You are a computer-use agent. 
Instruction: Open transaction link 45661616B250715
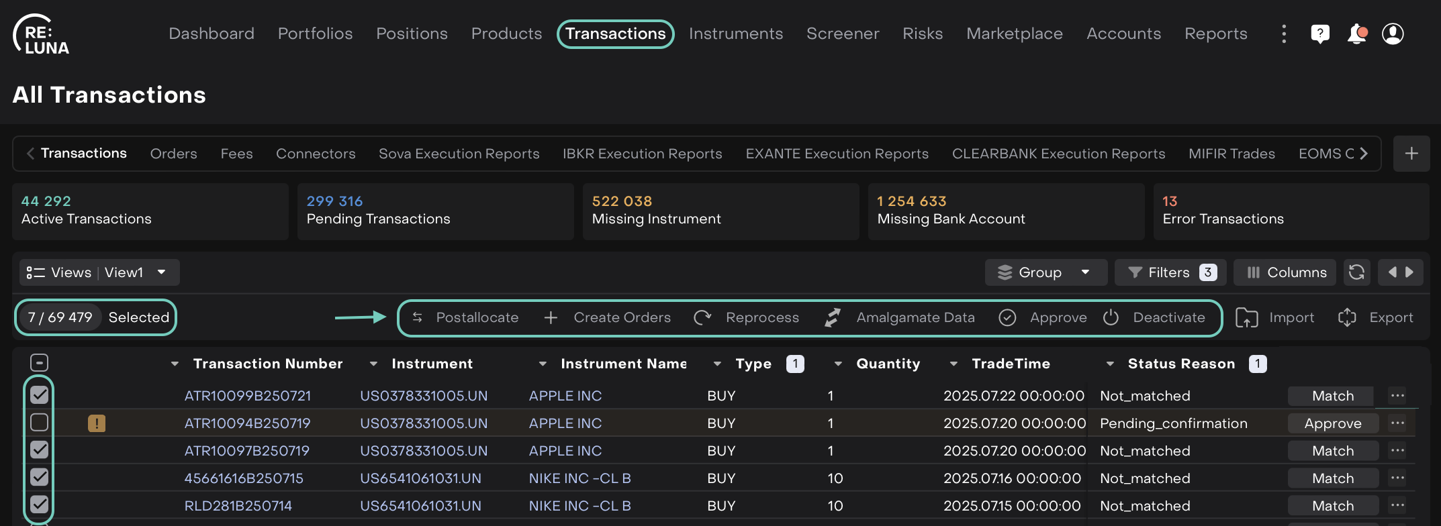(x=244, y=478)
